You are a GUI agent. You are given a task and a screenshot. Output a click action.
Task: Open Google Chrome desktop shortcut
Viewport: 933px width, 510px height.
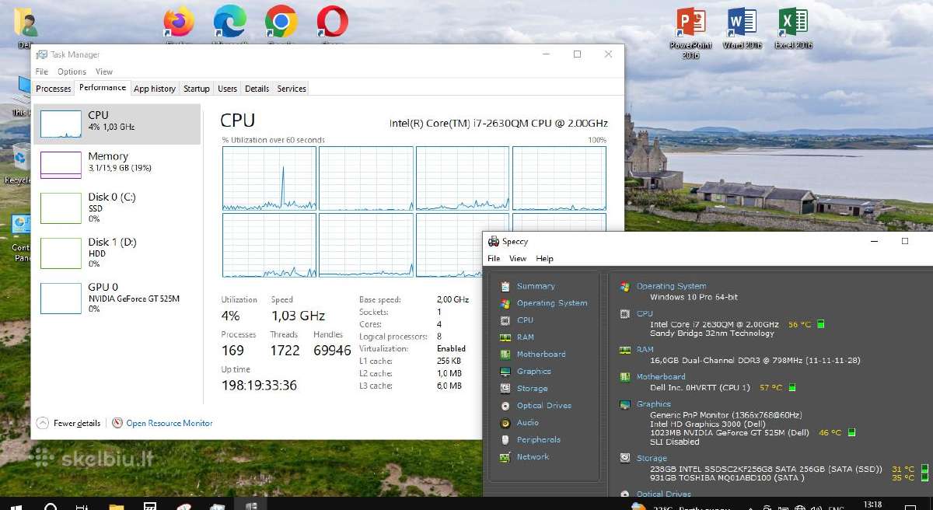tap(281, 23)
